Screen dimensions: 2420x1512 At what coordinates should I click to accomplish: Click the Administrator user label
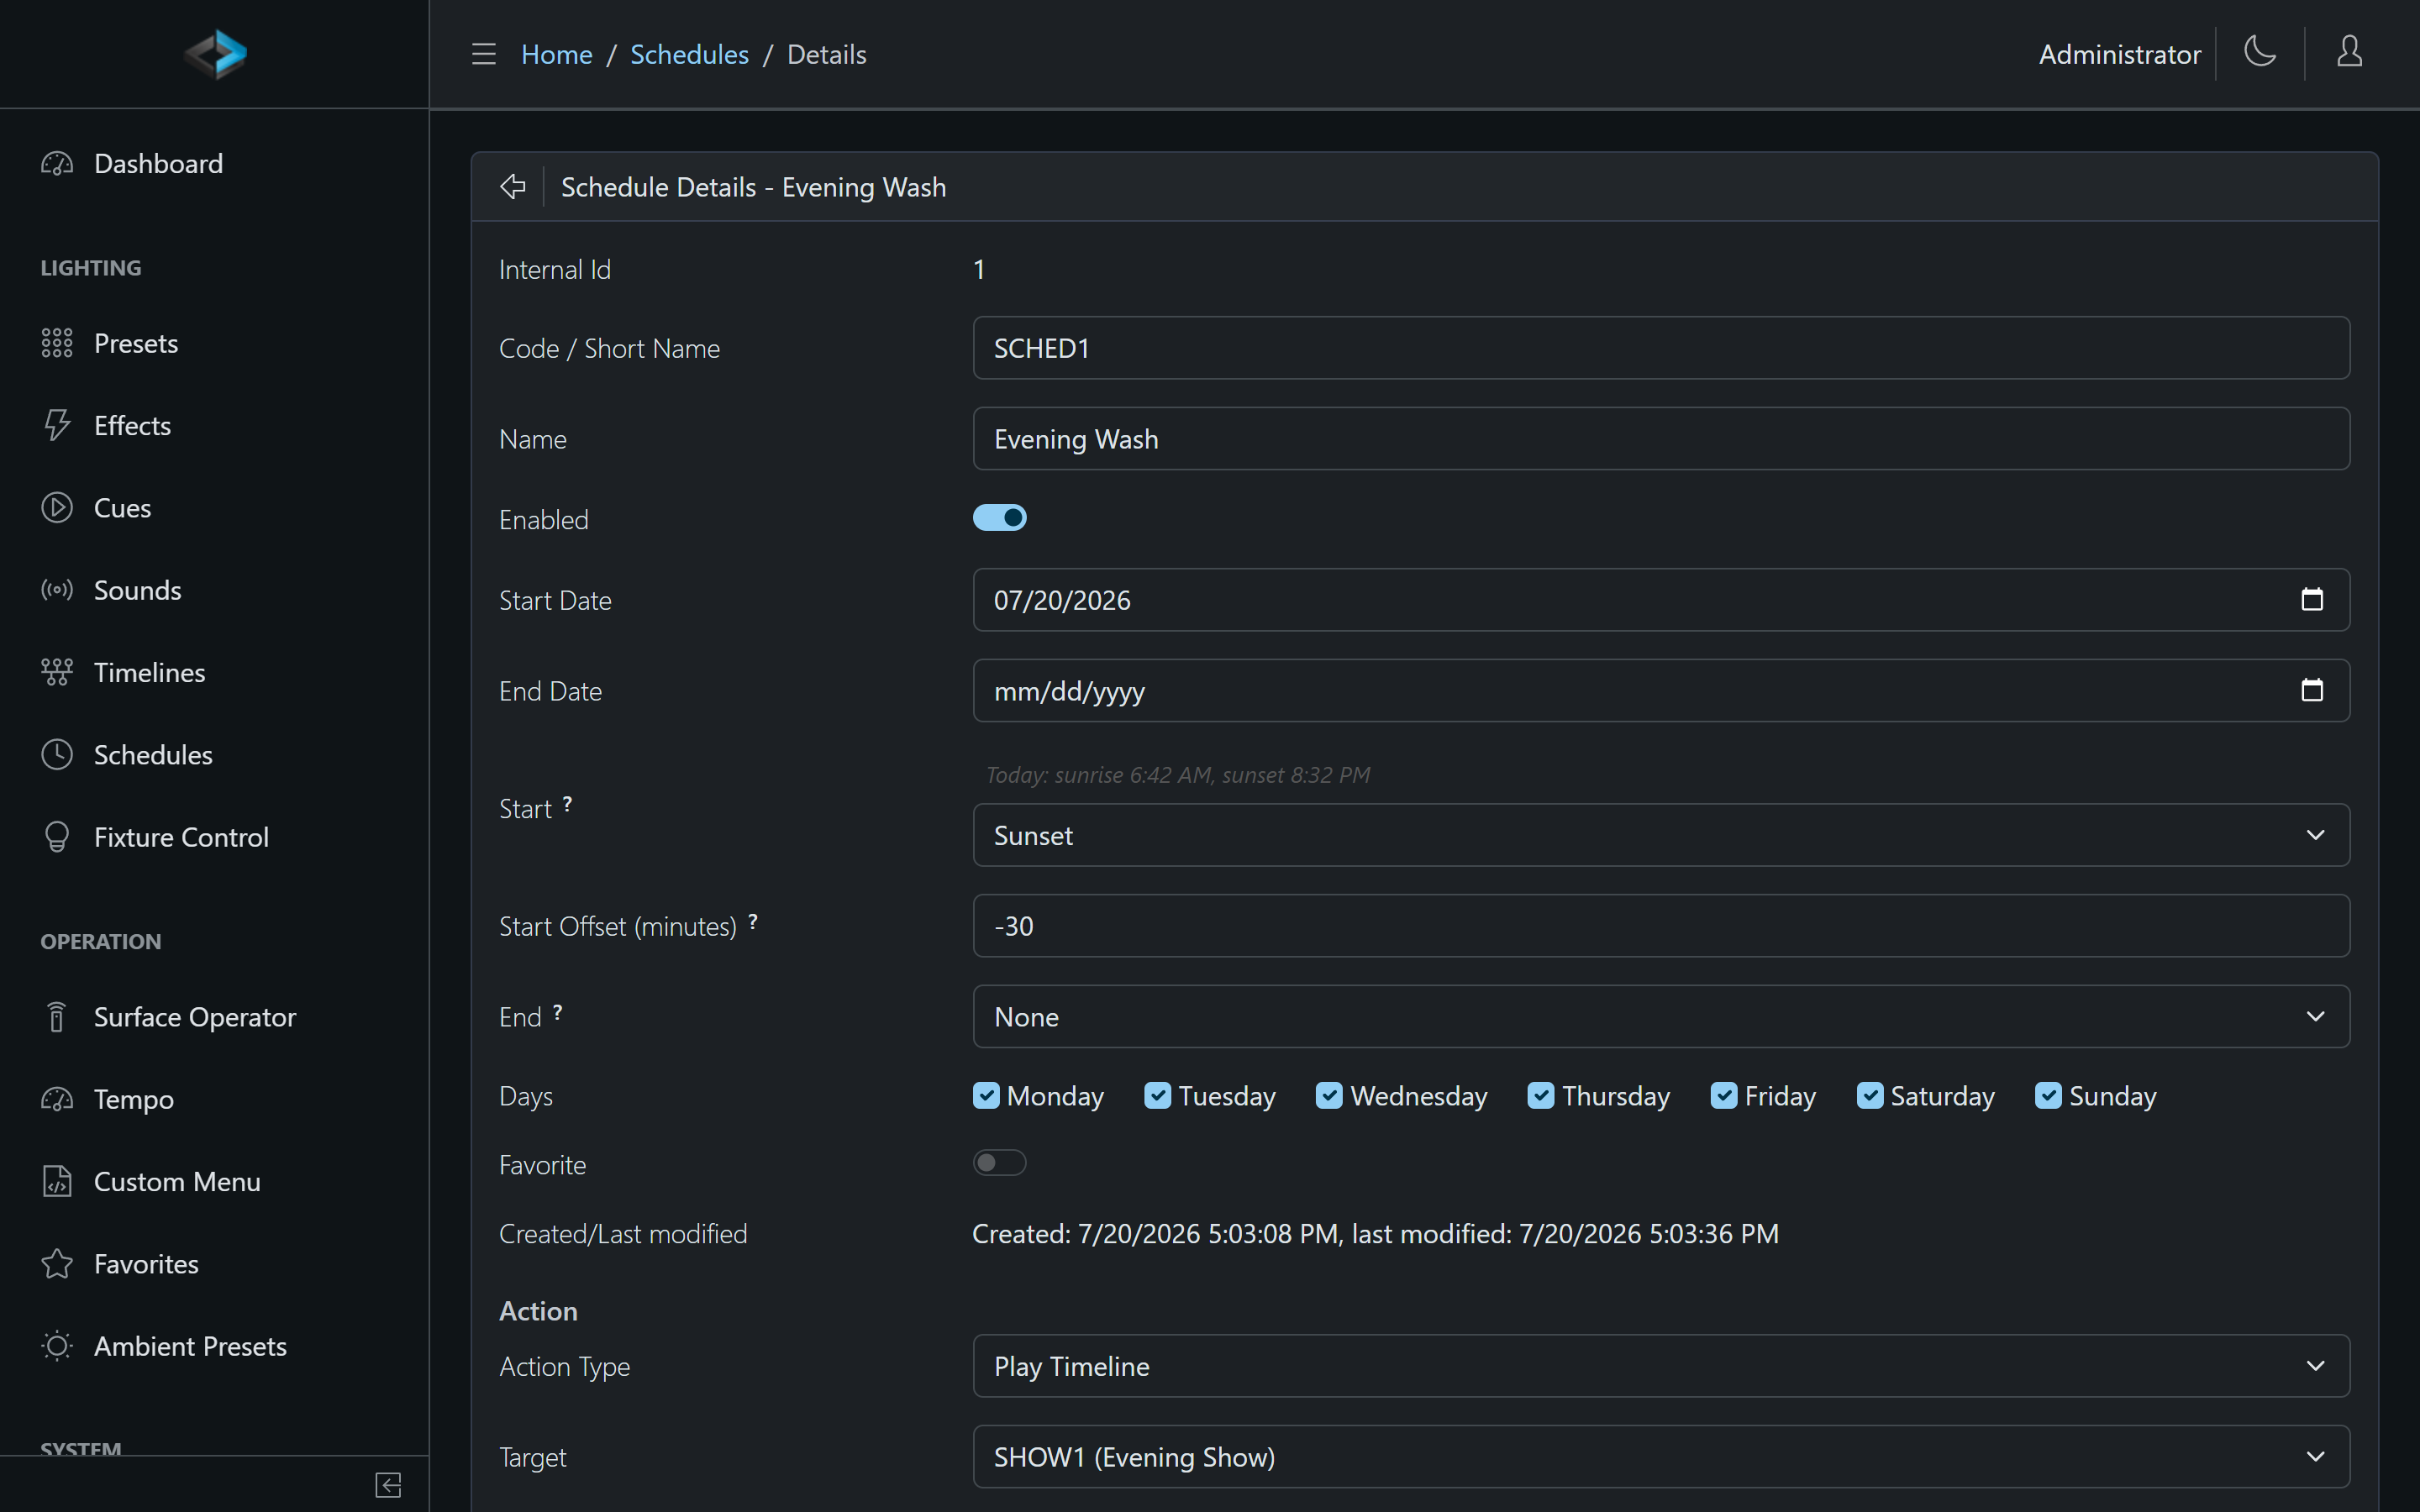point(2120,54)
